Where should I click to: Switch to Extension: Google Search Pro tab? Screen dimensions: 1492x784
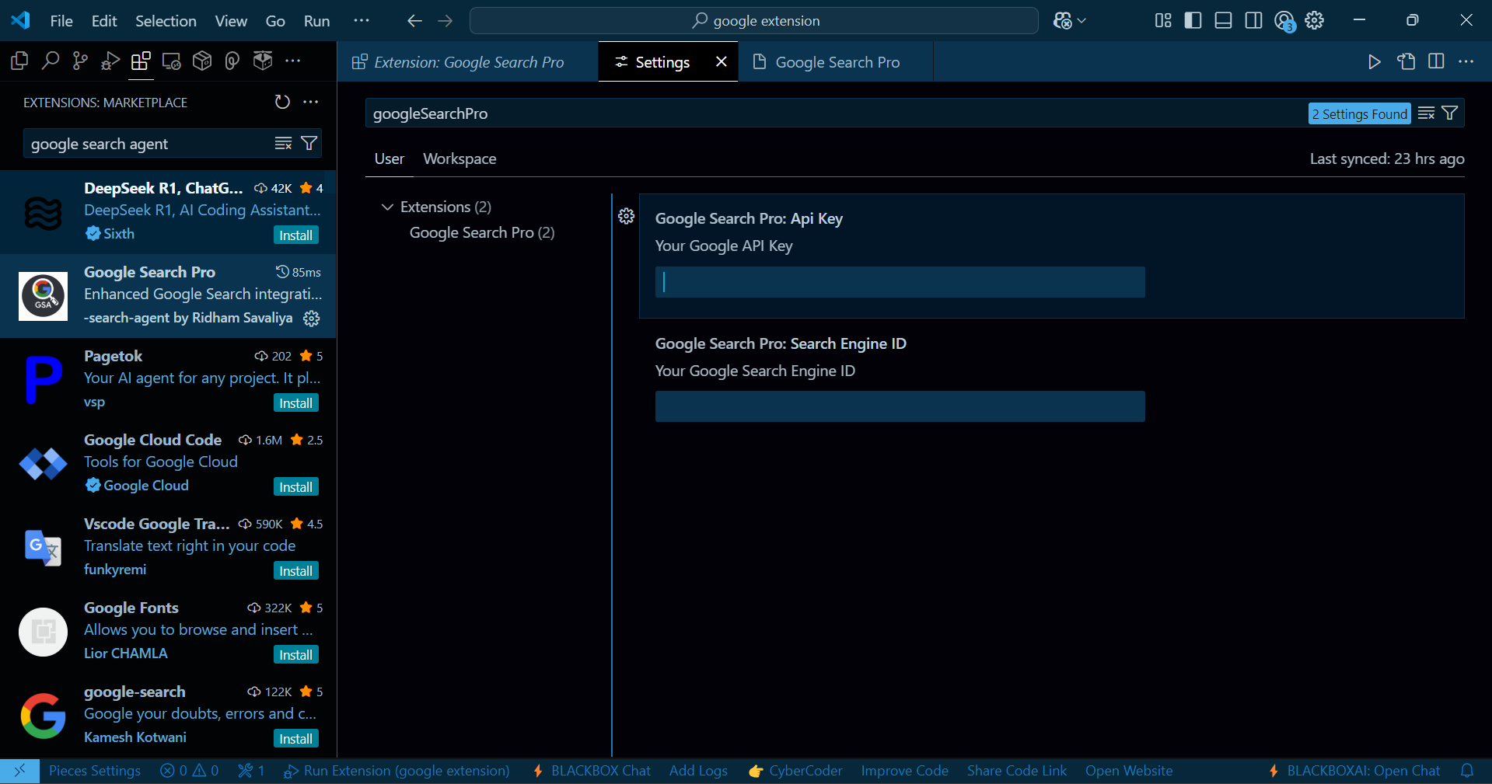click(x=468, y=62)
